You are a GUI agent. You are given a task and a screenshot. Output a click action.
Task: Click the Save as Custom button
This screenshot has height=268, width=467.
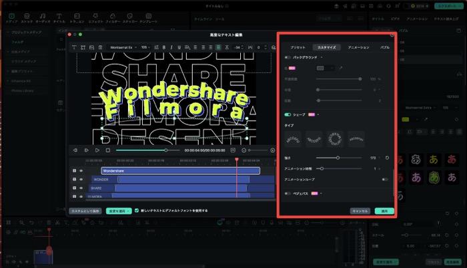click(x=85, y=211)
